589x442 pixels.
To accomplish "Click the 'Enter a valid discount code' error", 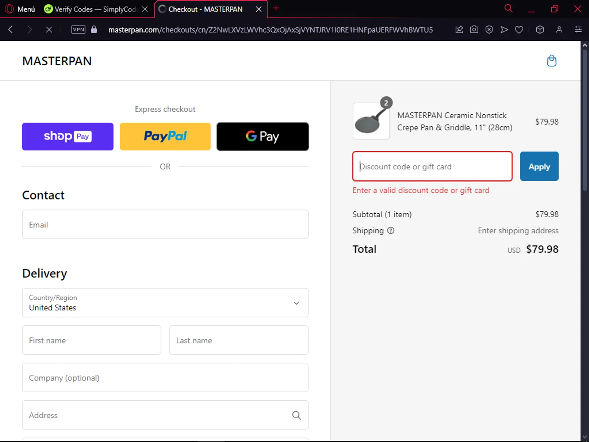I will click(421, 190).
